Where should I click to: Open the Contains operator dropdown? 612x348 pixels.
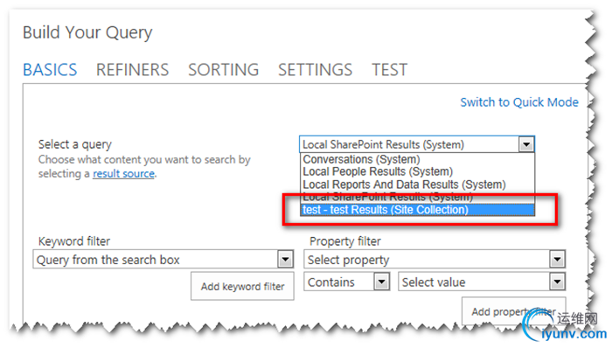346,282
